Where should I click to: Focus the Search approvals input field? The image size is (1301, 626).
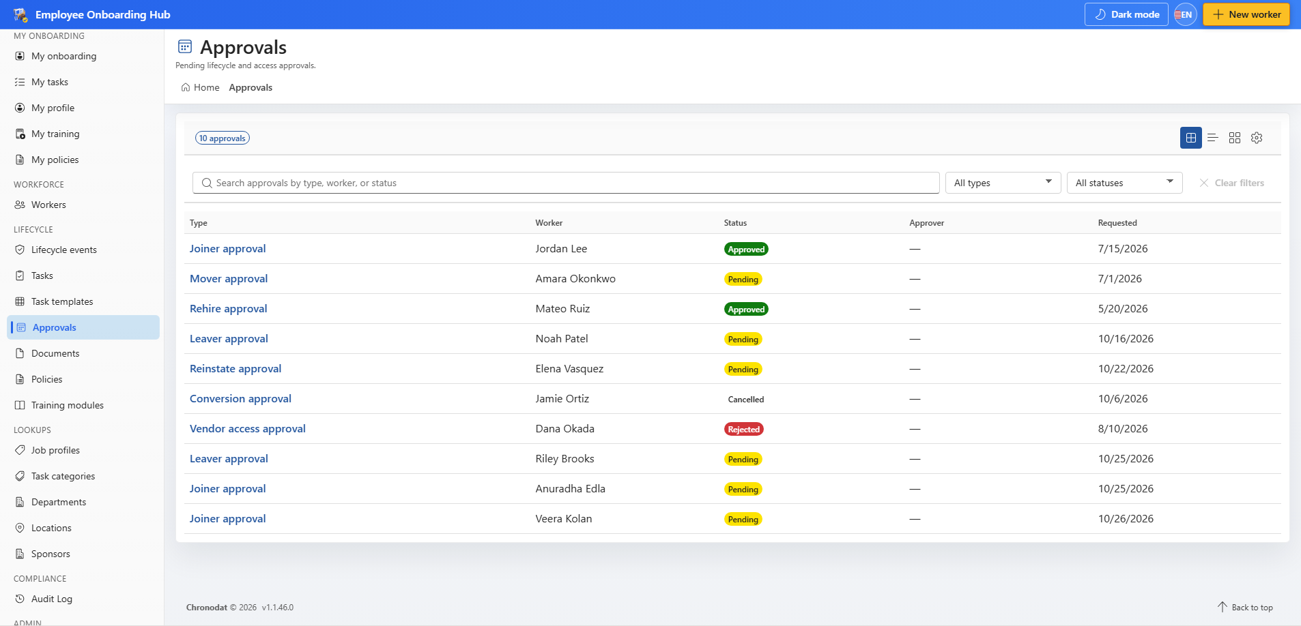(566, 183)
